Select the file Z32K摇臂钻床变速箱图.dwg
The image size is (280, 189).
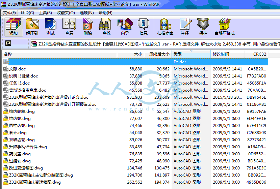(35, 182)
